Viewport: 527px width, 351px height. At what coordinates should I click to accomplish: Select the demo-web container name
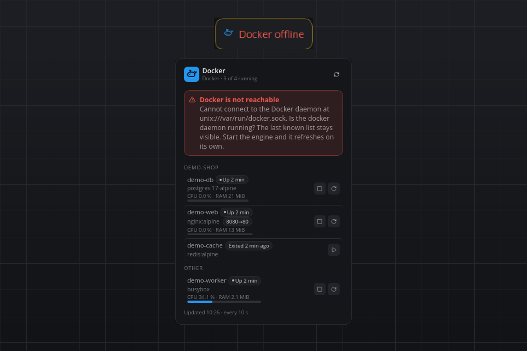tap(202, 212)
